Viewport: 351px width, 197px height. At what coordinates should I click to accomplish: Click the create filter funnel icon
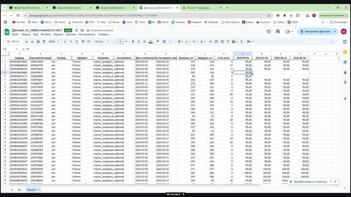tap(228, 42)
